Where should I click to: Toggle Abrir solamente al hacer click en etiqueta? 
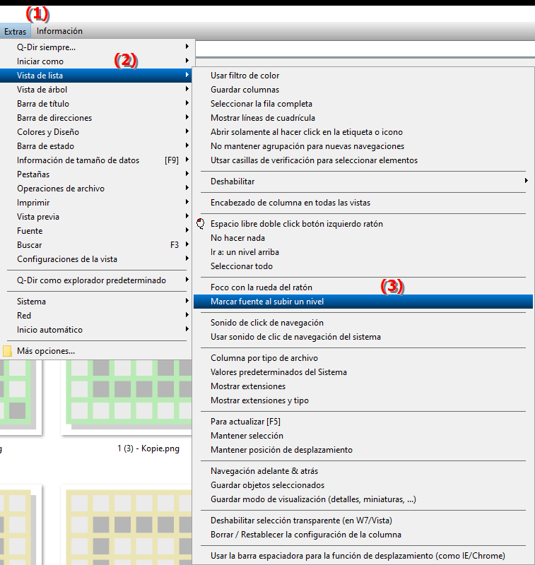(363, 132)
